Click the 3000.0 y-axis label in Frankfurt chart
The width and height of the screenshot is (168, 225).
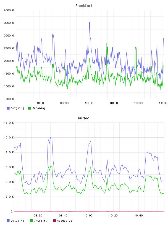click(x=9, y=36)
